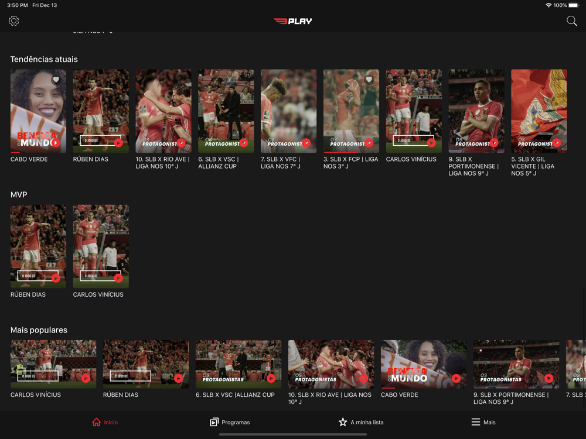Play CARLOS VINÍCIUS in Tendências atuais

(432, 143)
